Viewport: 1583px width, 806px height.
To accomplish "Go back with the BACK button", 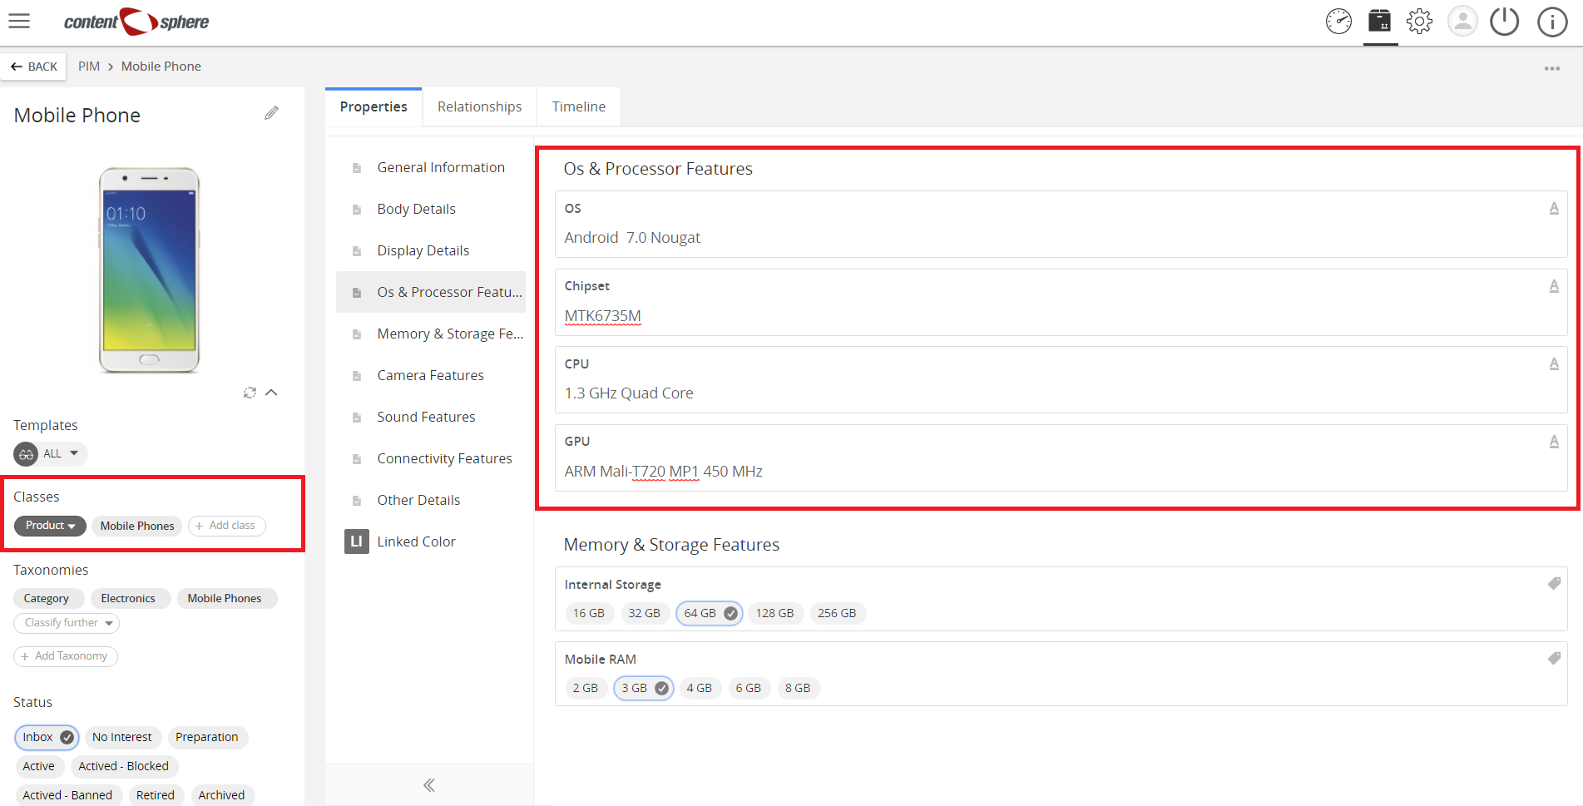I will click(x=34, y=67).
